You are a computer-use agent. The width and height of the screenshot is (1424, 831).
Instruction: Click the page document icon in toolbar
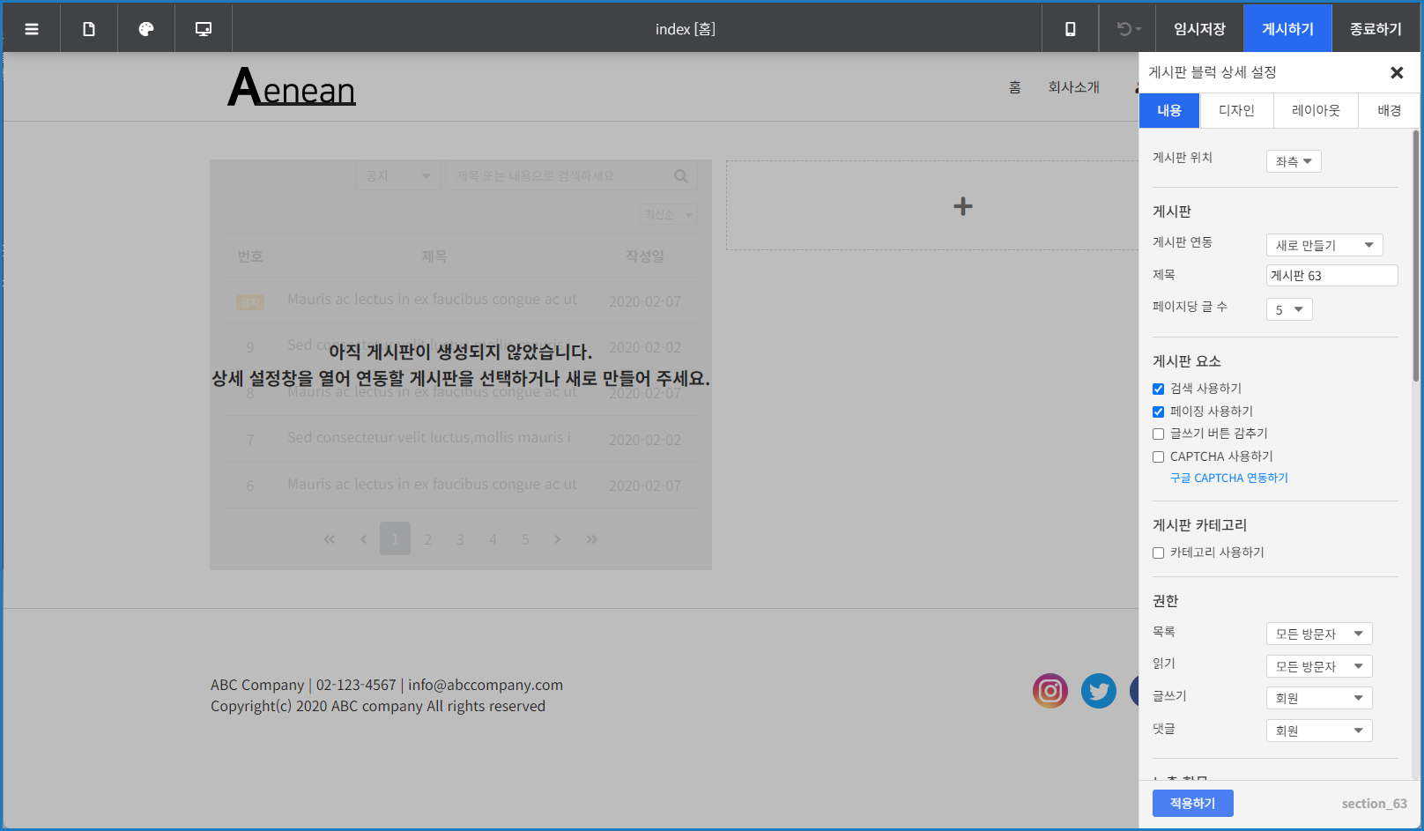(x=89, y=29)
